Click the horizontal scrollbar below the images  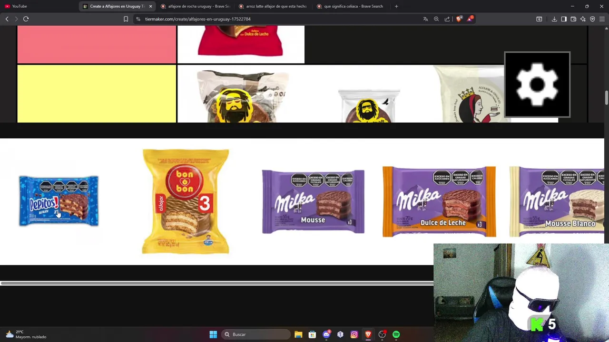[x=217, y=284]
